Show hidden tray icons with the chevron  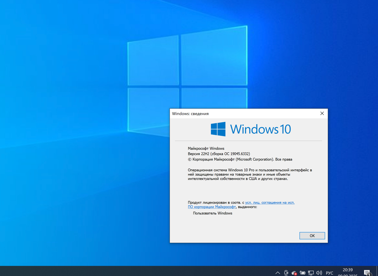coord(277,273)
